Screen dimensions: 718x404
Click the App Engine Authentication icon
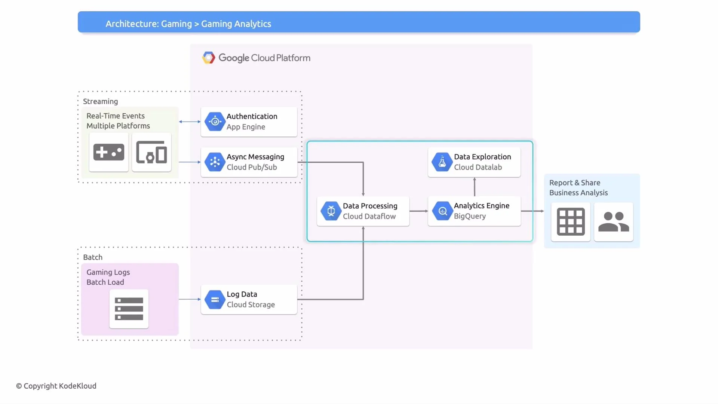(x=215, y=122)
